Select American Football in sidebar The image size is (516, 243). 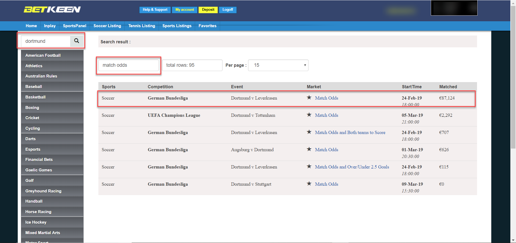pos(52,55)
